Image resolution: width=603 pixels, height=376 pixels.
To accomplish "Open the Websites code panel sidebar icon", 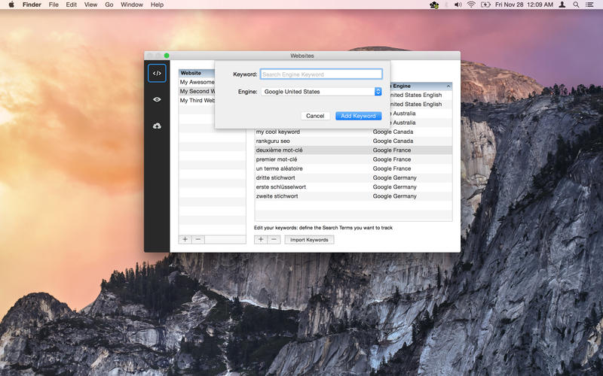I will [x=157, y=73].
